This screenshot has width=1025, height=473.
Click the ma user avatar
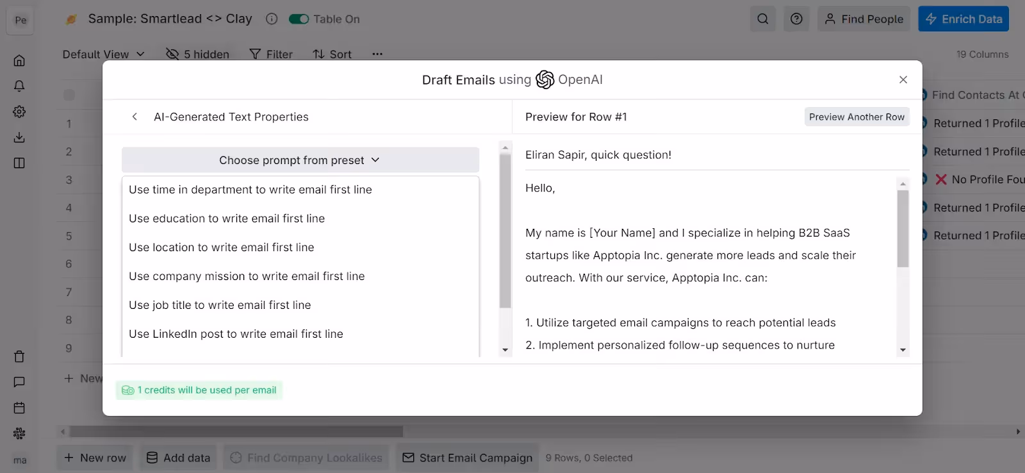(x=20, y=460)
